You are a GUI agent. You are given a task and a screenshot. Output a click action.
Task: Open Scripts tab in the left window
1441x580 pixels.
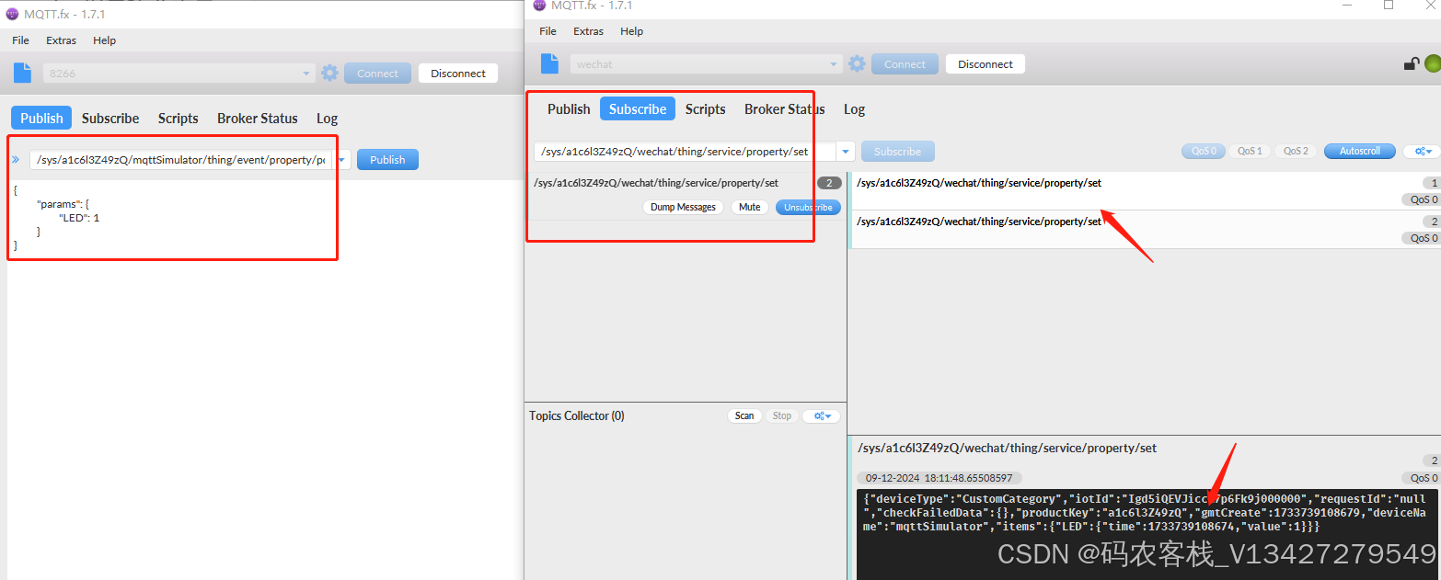click(178, 118)
